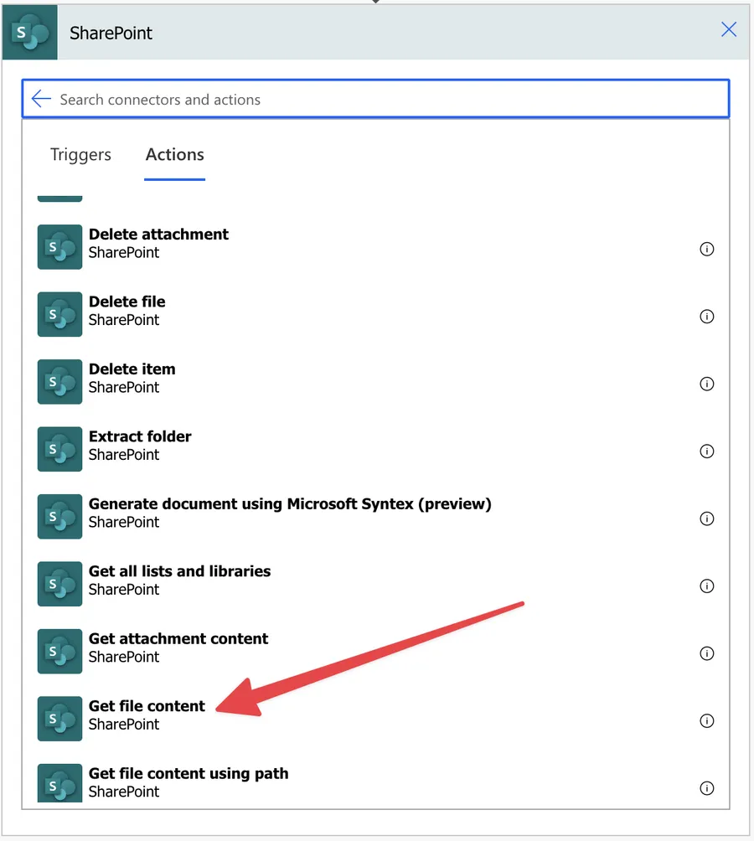Click the back arrow in the search bar
The width and height of the screenshot is (754, 841).
point(41,98)
